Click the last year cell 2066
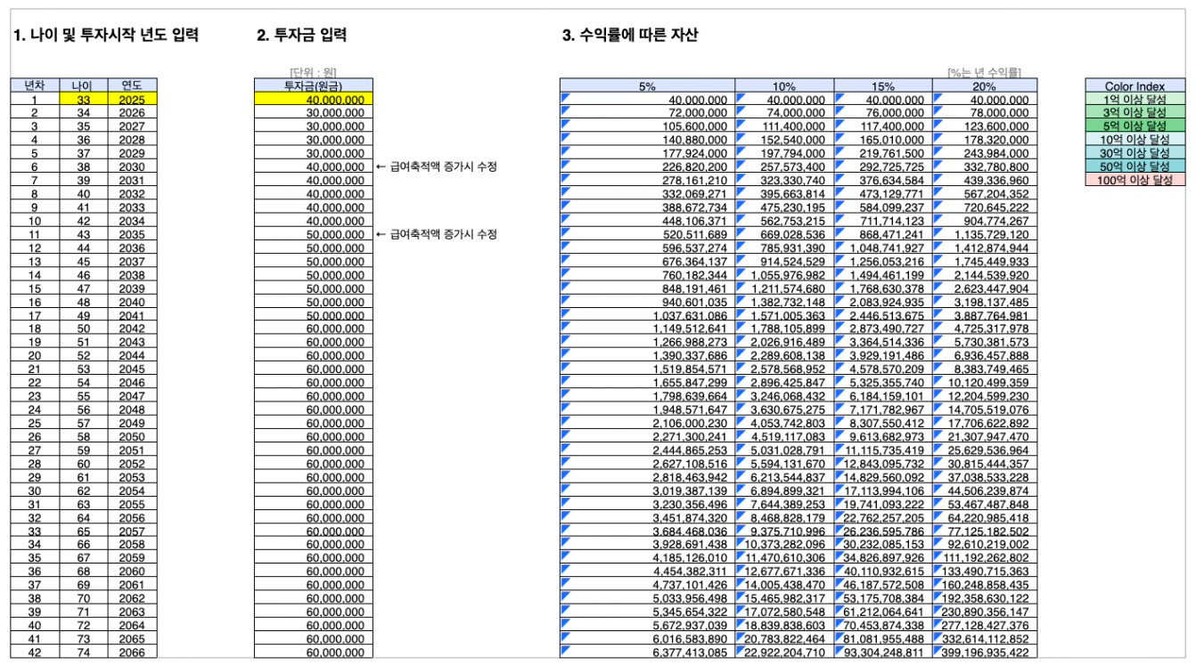This screenshot has width=1196, height=665. pyautogui.click(x=130, y=652)
